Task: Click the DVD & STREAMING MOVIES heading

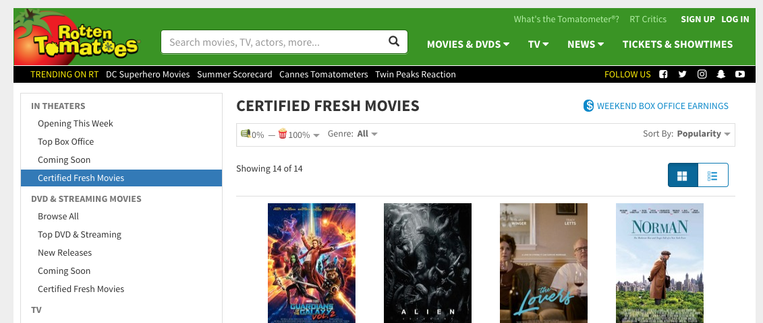Action: coord(86,199)
